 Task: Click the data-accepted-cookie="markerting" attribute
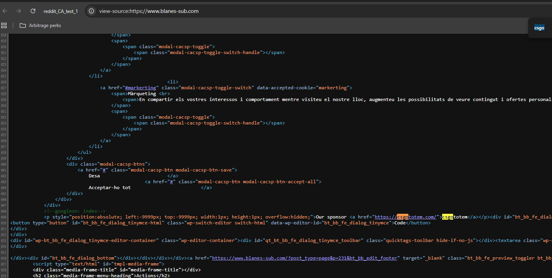tap(303, 88)
